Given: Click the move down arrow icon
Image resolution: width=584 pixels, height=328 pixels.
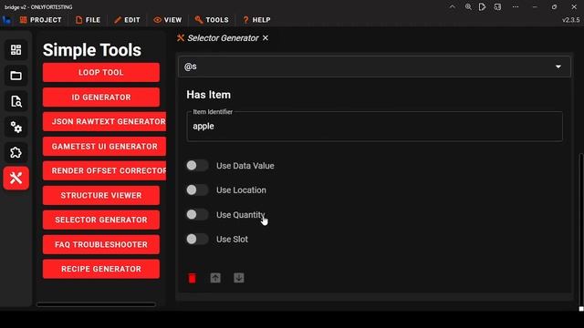Looking at the screenshot, I should [239, 278].
